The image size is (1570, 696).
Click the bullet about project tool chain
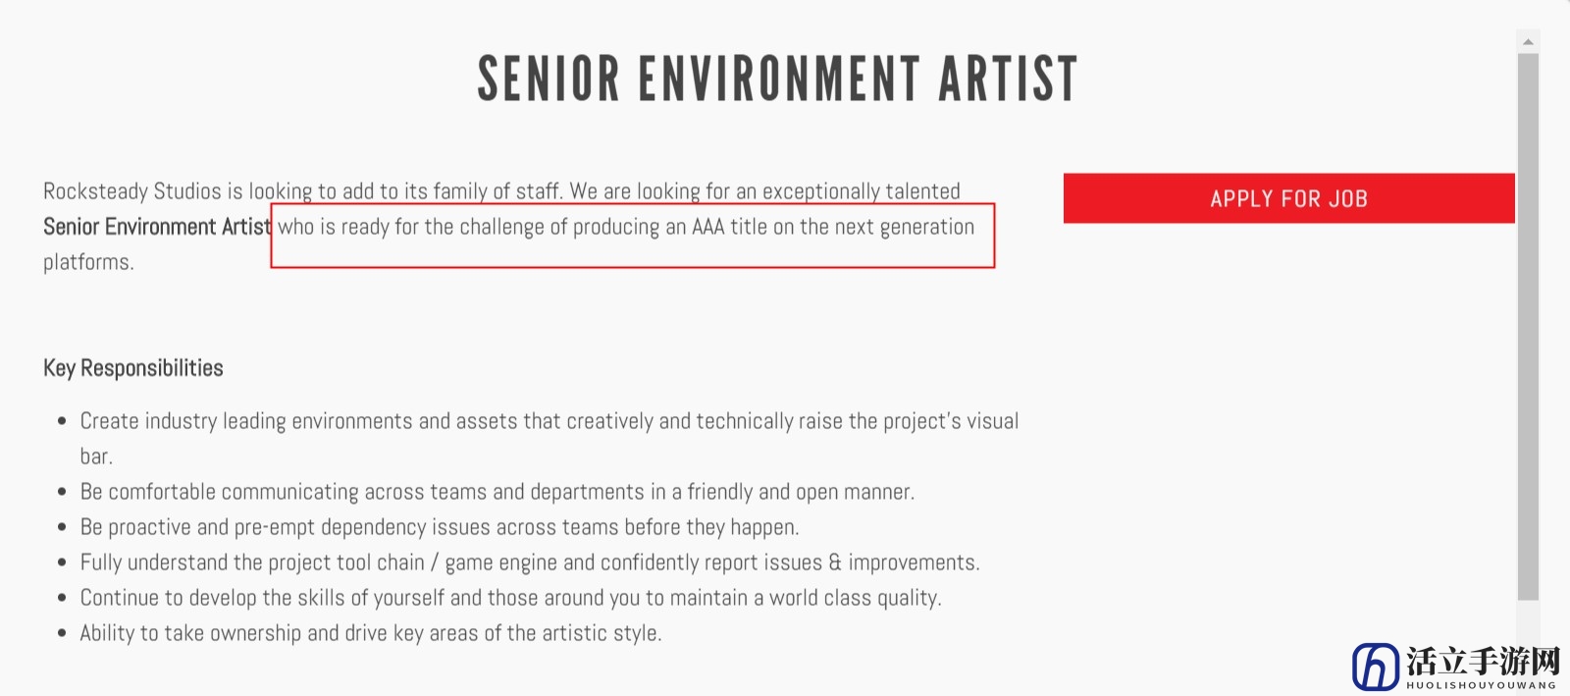pyautogui.click(x=530, y=562)
